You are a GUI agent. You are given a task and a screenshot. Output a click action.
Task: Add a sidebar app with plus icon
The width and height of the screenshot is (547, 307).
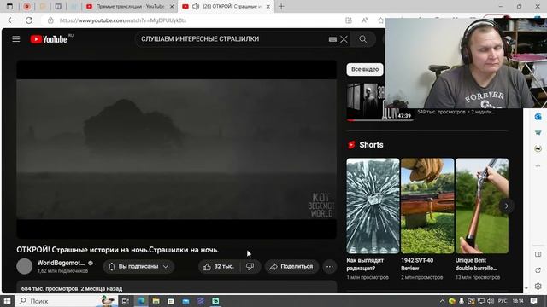[538, 166]
